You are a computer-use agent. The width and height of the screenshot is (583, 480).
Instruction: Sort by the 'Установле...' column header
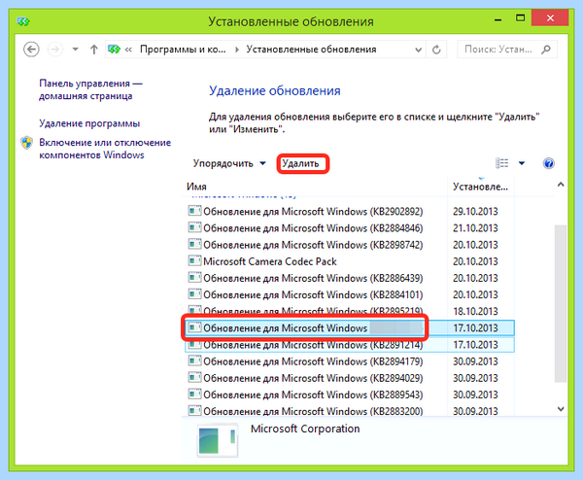(x=480, y=187)
